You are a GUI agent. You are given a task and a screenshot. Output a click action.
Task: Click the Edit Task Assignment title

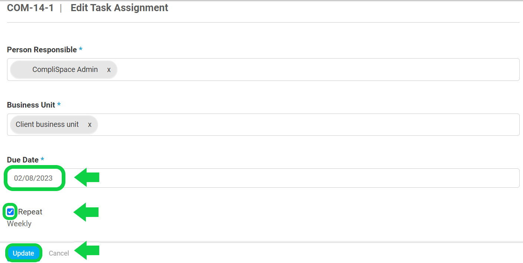coord(119,8)
